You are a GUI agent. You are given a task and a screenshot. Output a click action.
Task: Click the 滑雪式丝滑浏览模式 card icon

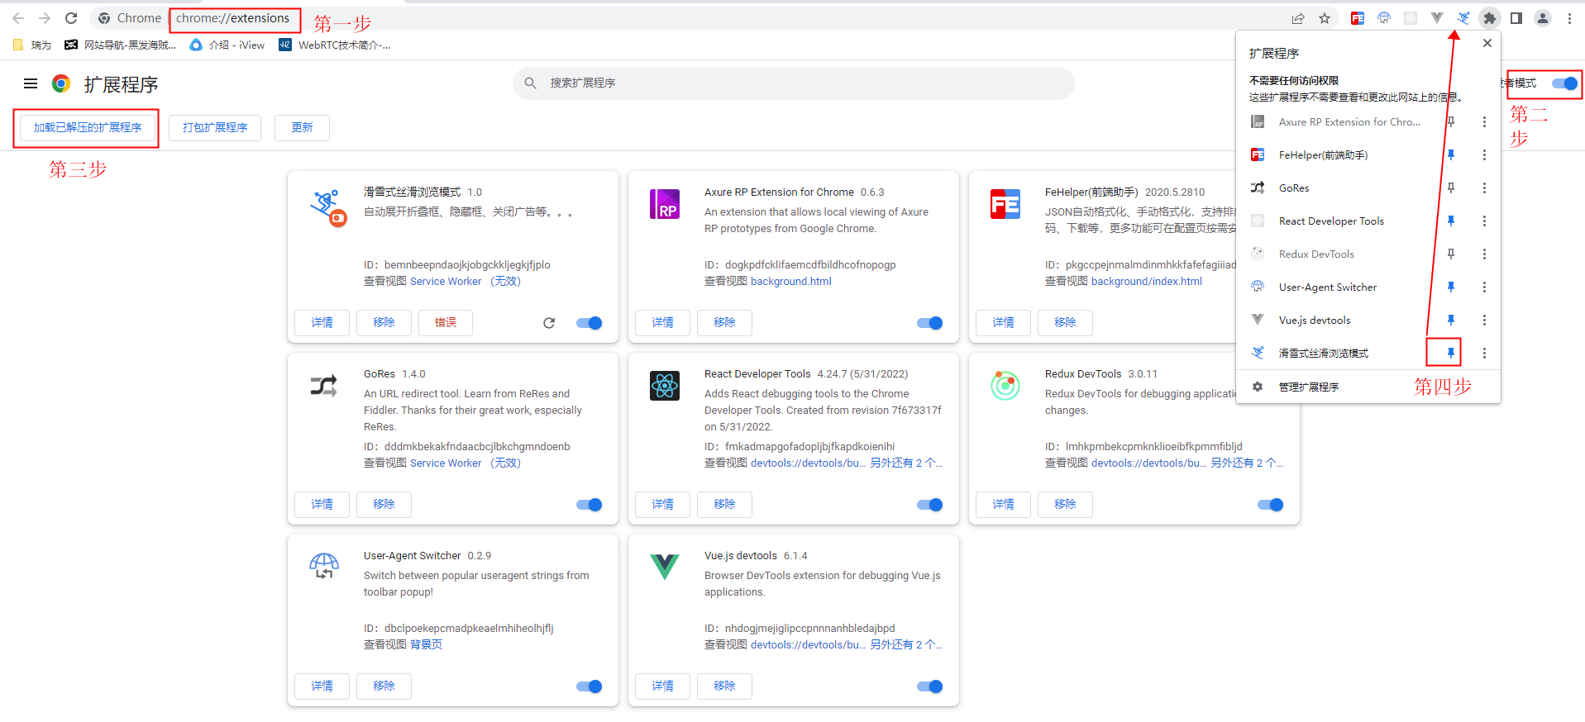pyautogui.click(x=327, y=207)
